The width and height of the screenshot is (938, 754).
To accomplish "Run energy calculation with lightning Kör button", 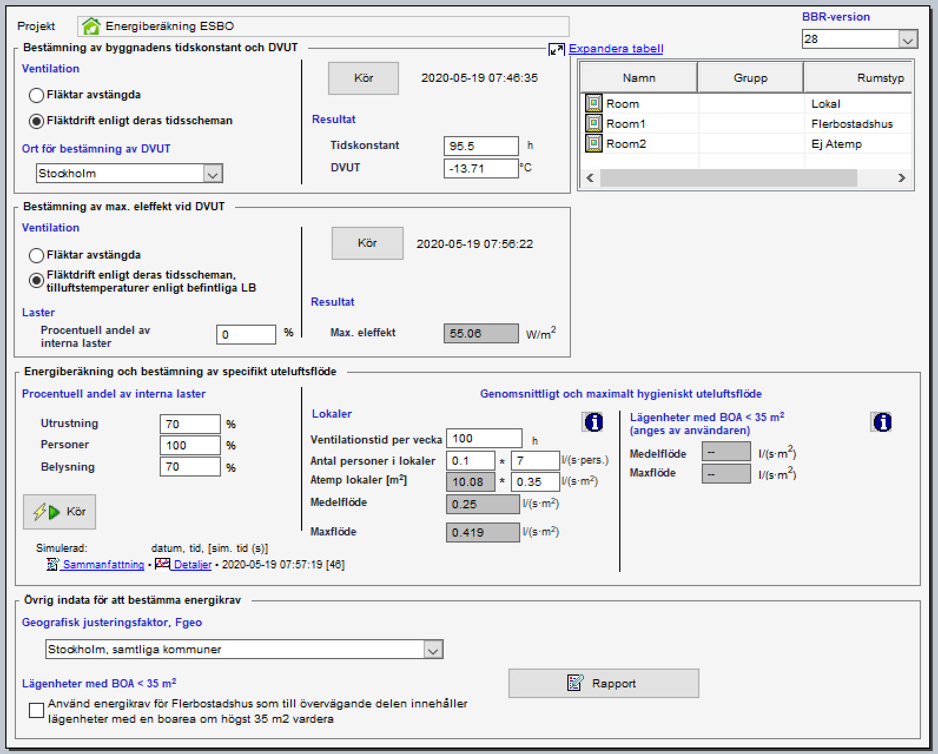I will point(60,512).
